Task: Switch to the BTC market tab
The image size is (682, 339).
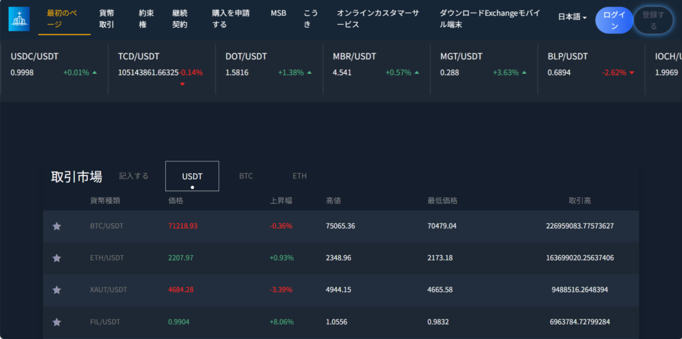Action: click(246, 176)
